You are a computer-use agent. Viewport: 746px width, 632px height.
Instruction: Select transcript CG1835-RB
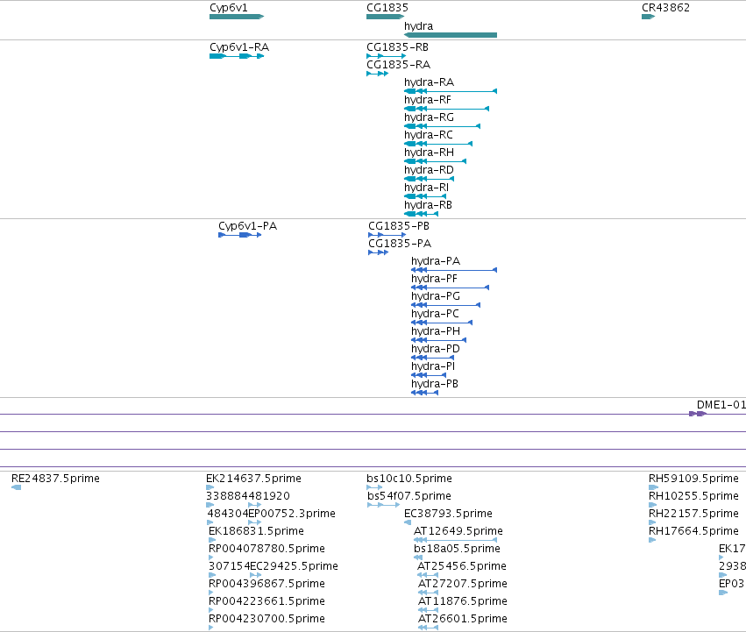(x=387, y=56)
